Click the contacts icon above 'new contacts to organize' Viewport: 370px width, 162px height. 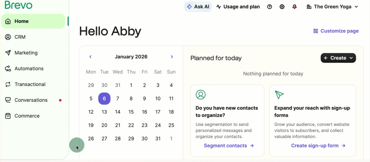coord(201,95)
